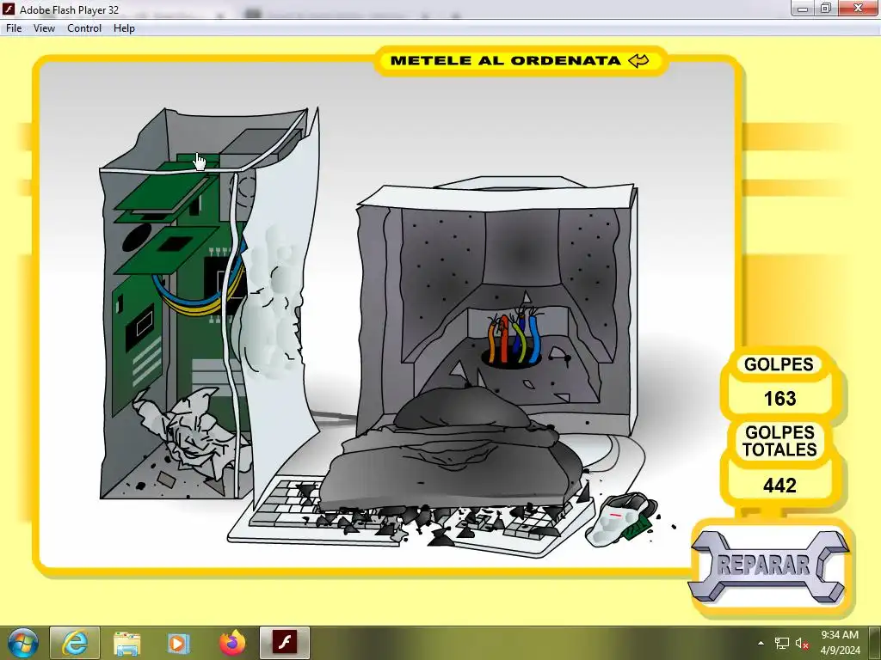
Task: Open Windows Media Player from taskbar
Action: (x=178, y=643)
